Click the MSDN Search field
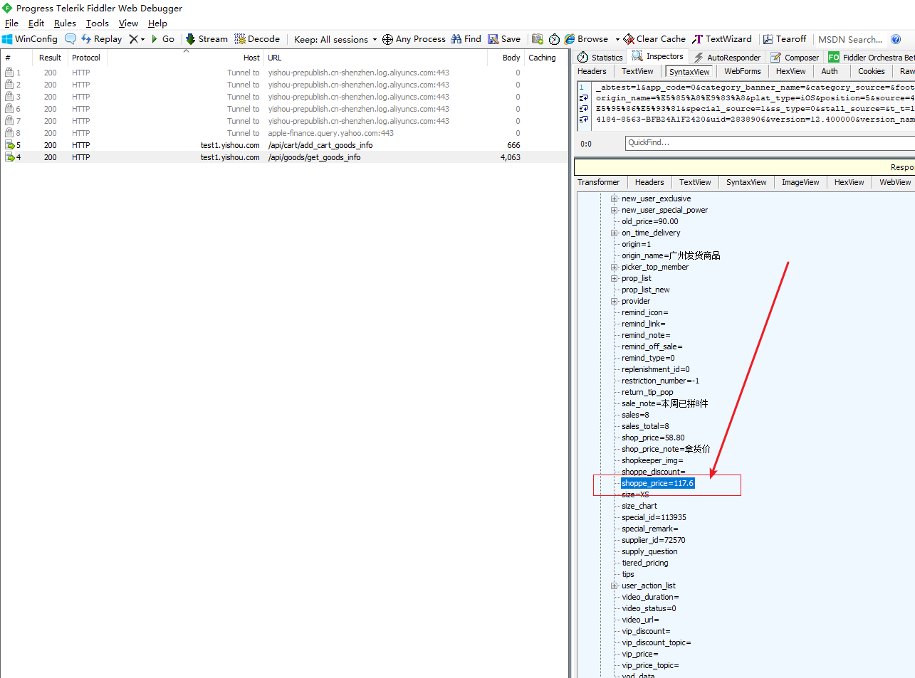 coord(850,39)
